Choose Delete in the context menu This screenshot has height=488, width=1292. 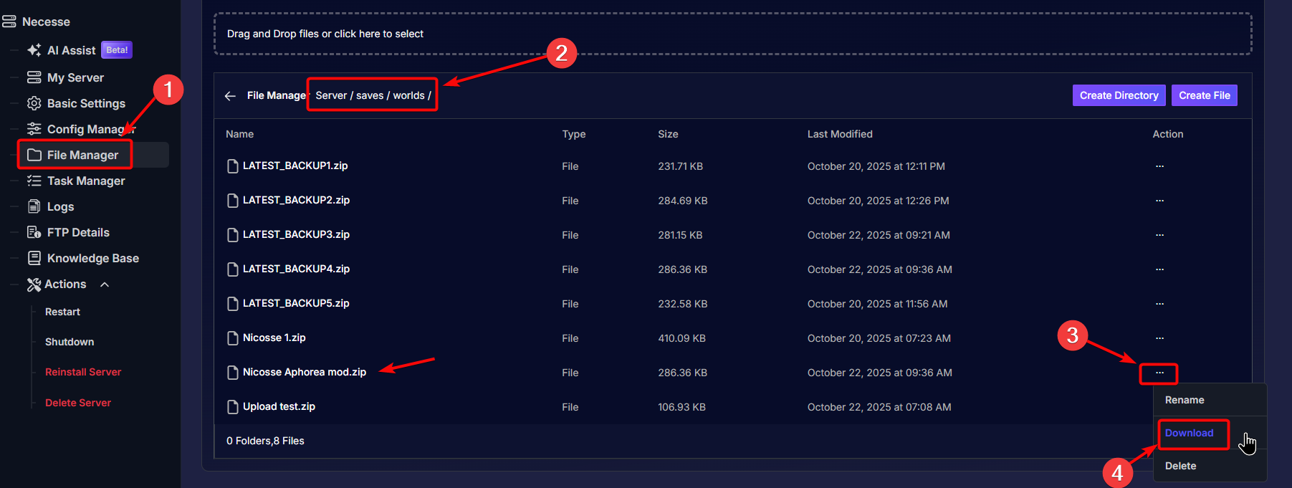point(1180,466)
